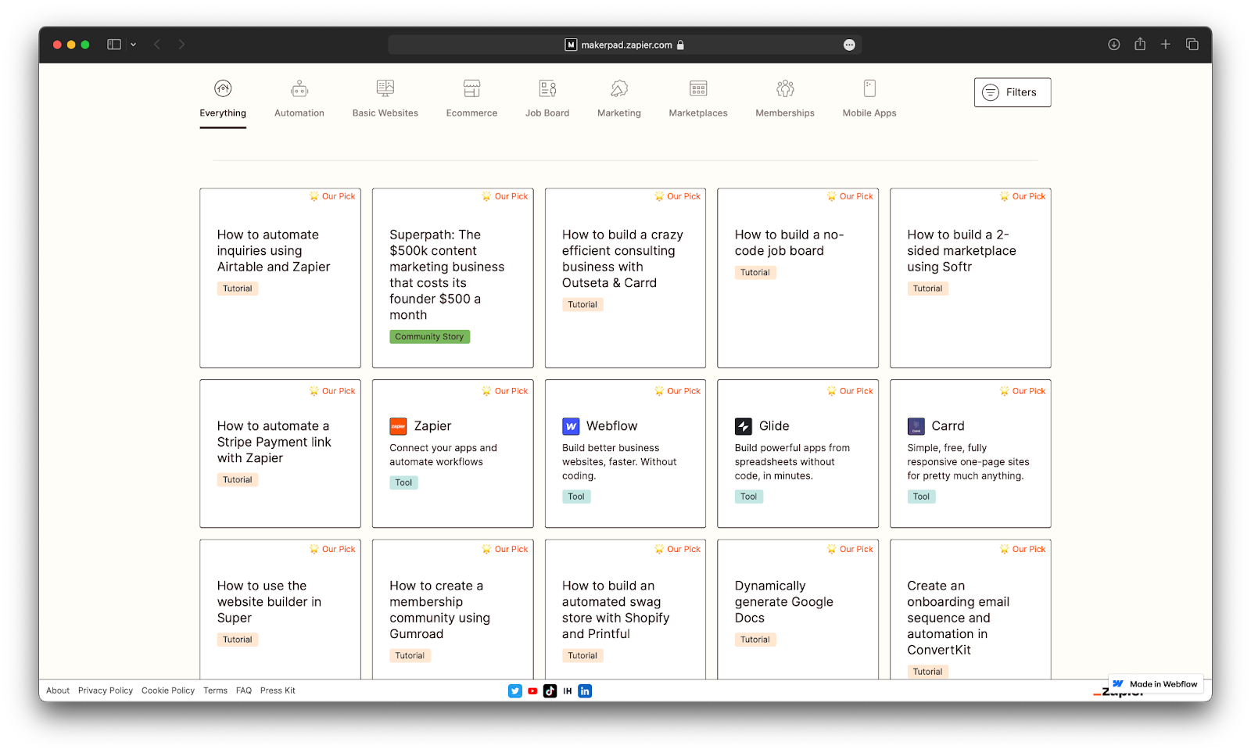
Task: Open the Privacy Policy footer link
Action: tap(106, 691)
